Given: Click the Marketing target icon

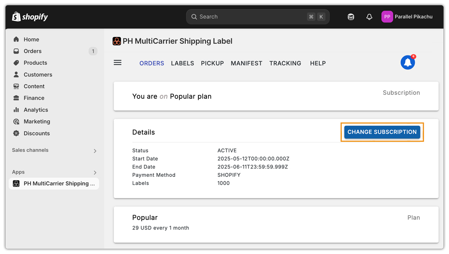Looking at the screenshot, I should (x=16, y=121).
